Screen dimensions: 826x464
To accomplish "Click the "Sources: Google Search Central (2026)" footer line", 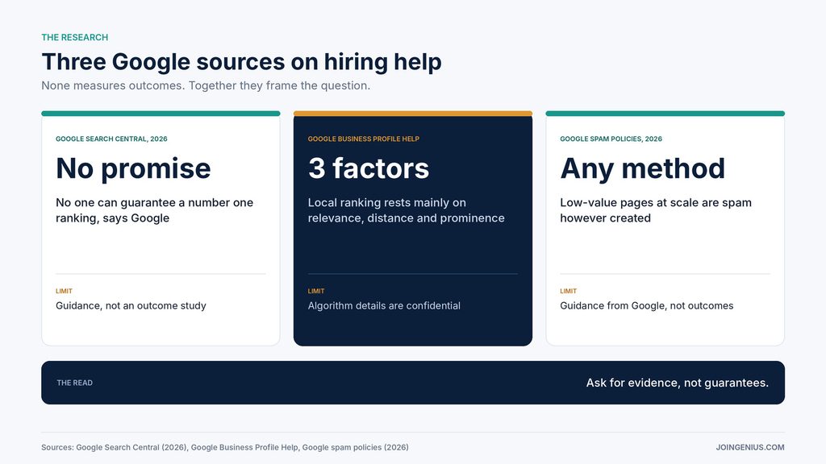I will pos(225,447).
